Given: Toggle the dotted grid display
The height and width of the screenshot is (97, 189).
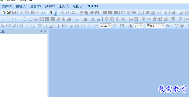Looking at the screenshot, I should coord(122,26).
